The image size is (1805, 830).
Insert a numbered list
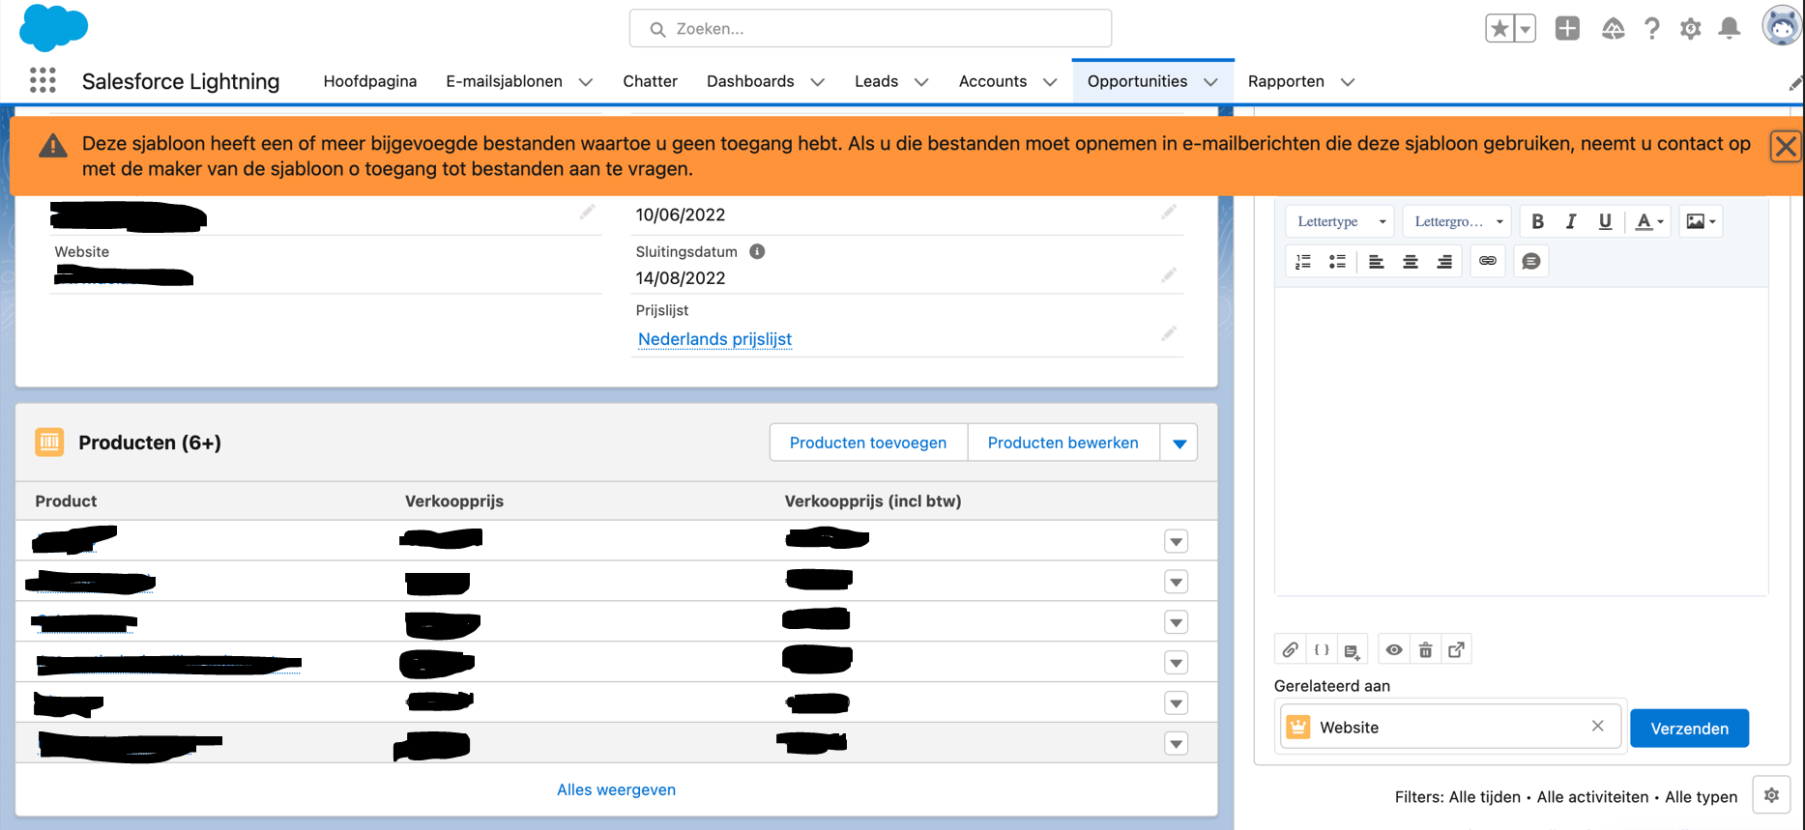[1303, 261]
